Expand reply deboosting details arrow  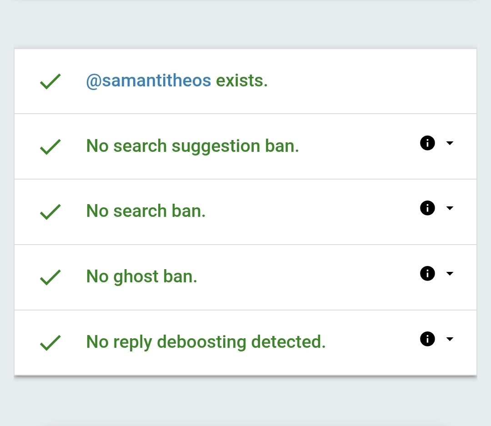[450, 339]
